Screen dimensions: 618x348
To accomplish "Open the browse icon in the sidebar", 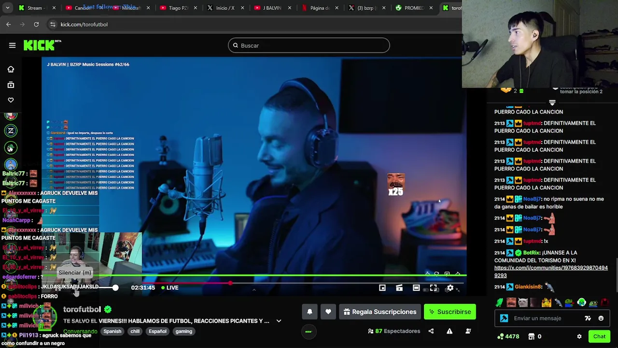I will tap(11, 85).
